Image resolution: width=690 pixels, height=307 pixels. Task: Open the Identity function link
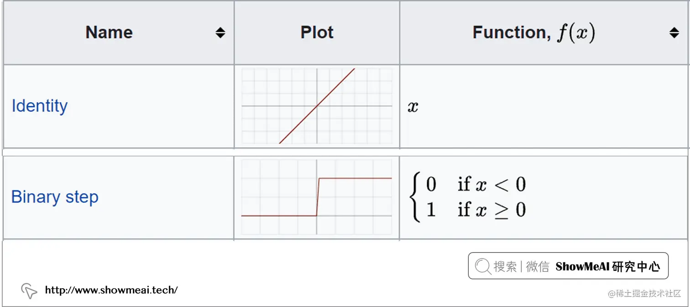[x=40, y=106]
